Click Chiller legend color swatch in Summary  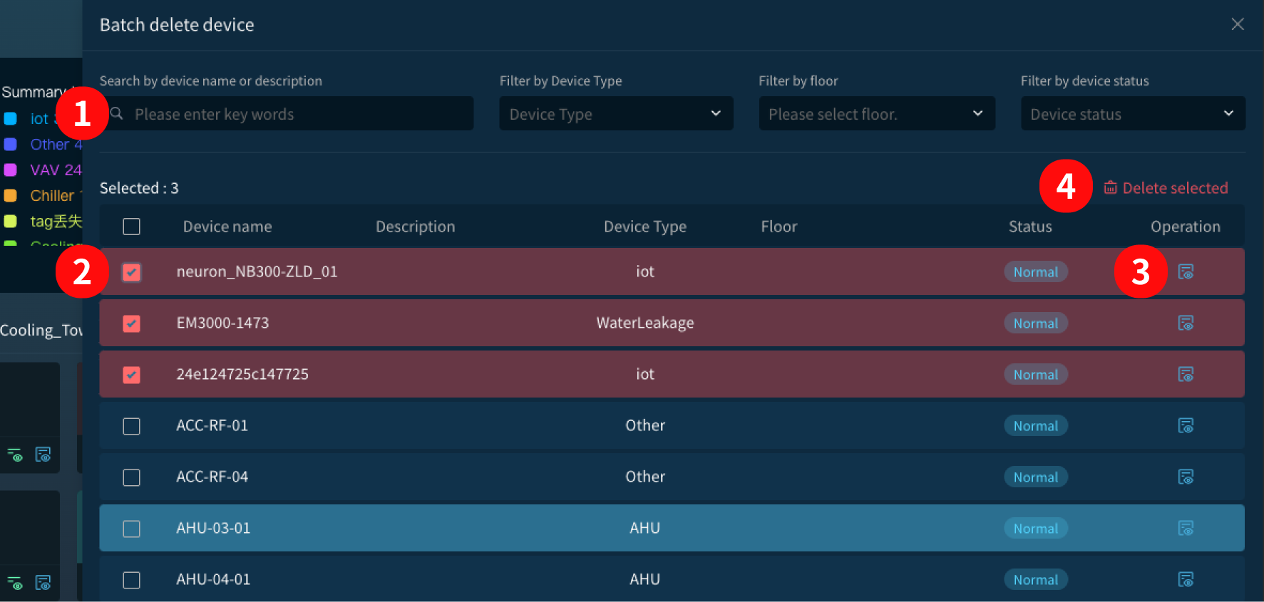11,195
